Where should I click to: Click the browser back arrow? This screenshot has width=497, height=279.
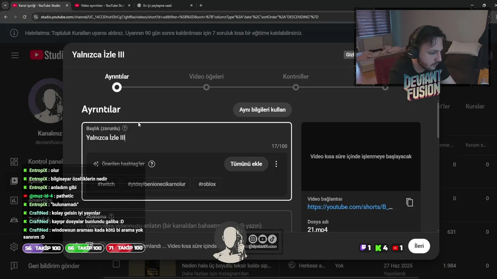pos(6,17)
